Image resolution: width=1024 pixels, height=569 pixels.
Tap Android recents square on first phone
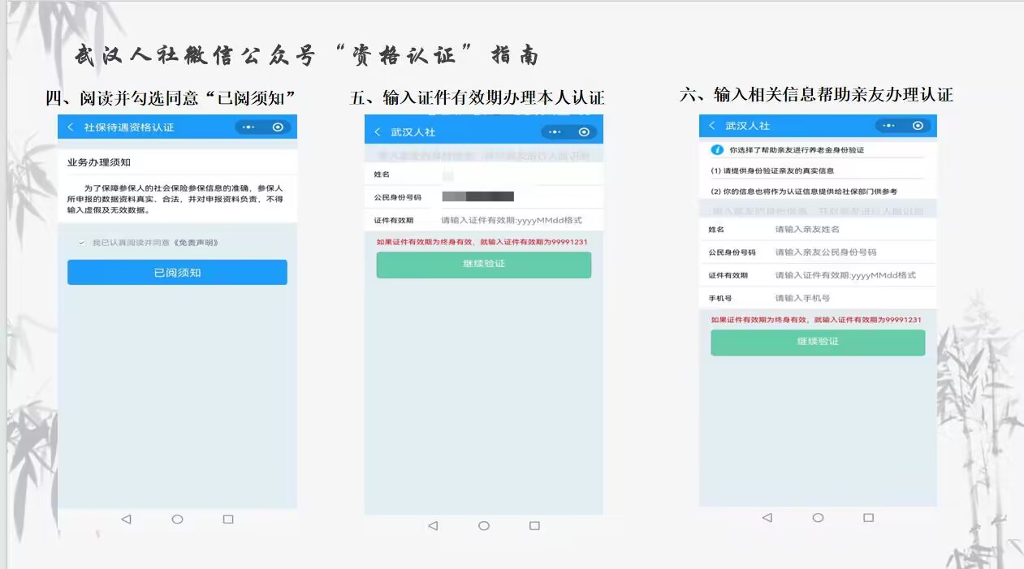point(228,519)
